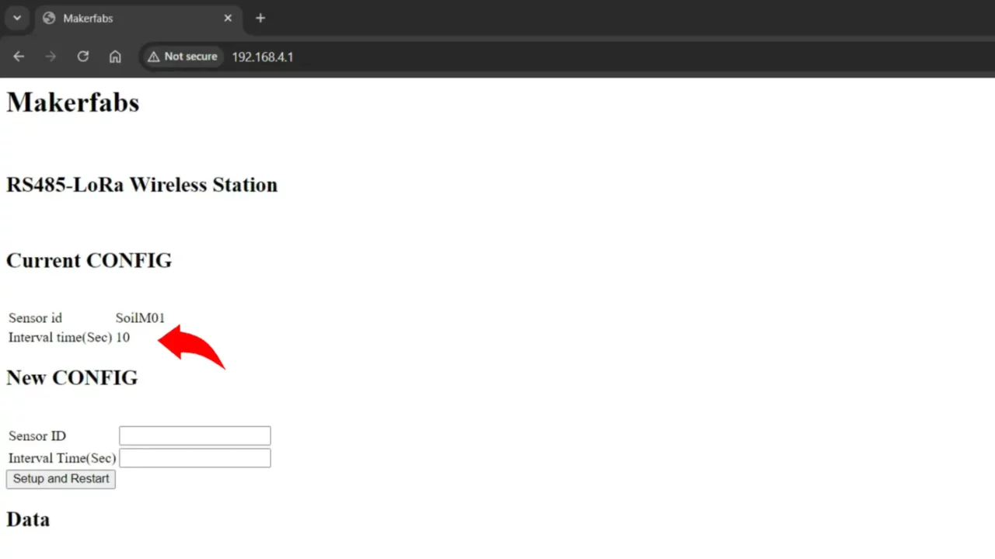Screen dimensions: 995x559
Task: Open the tab search dropdown arrow
Action: [x=17, y=18]
